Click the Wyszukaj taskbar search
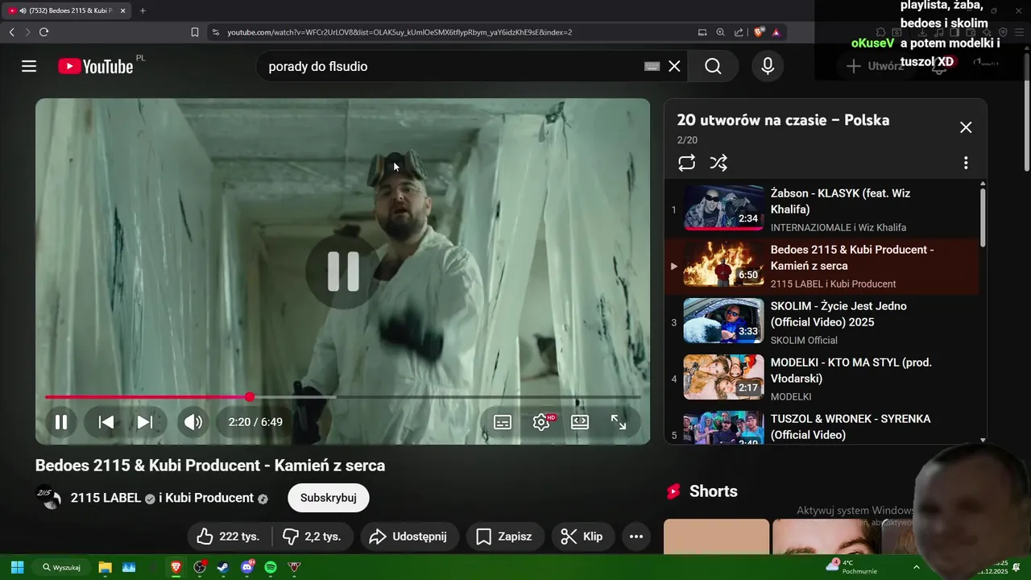Screen dimensions: 1031x580 tap(62, 567)
